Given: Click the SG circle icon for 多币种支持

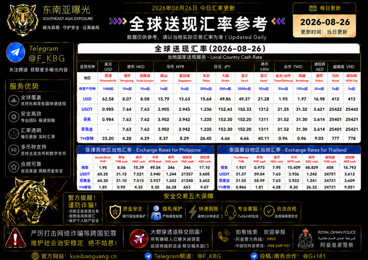Looking at the screenshot, I should pos(14,150).
